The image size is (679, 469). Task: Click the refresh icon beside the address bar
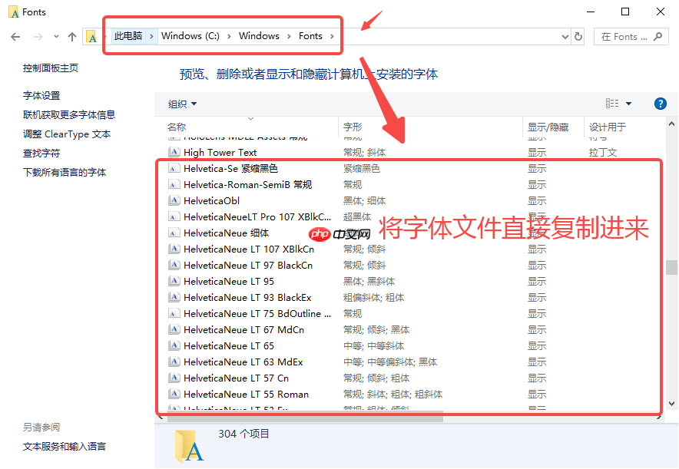577,35
